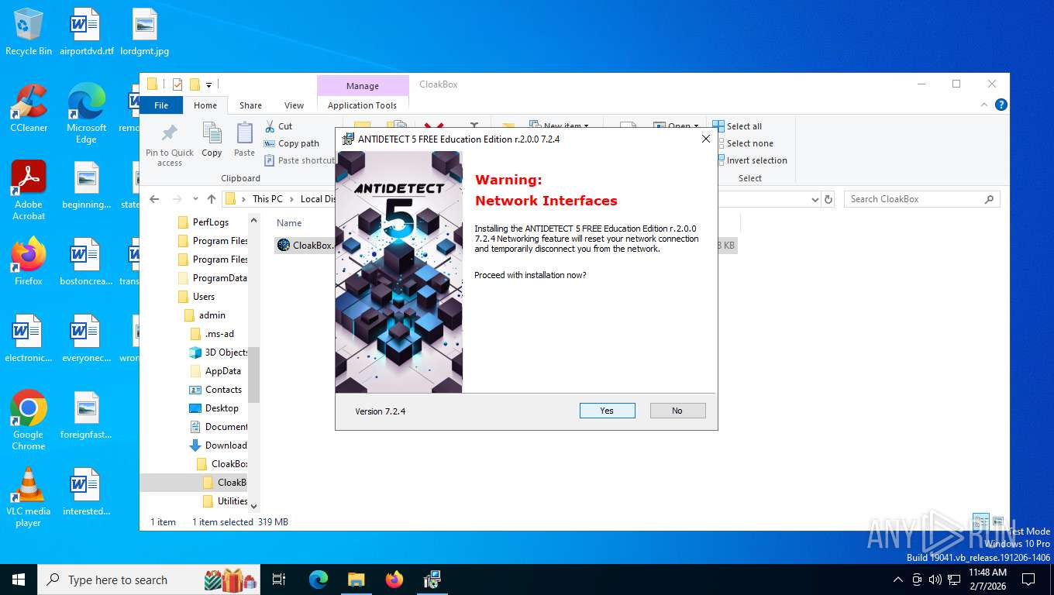Image resolution: width=1054 pixels, height=595 pixels.
Task: Launch Firefox from the desktop shortcut
Action: tap(29, 262)
